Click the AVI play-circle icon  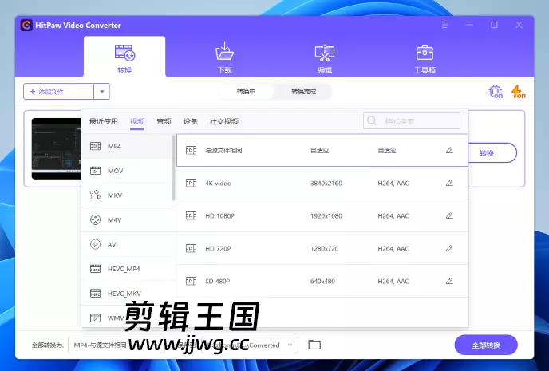coord(95,244)
